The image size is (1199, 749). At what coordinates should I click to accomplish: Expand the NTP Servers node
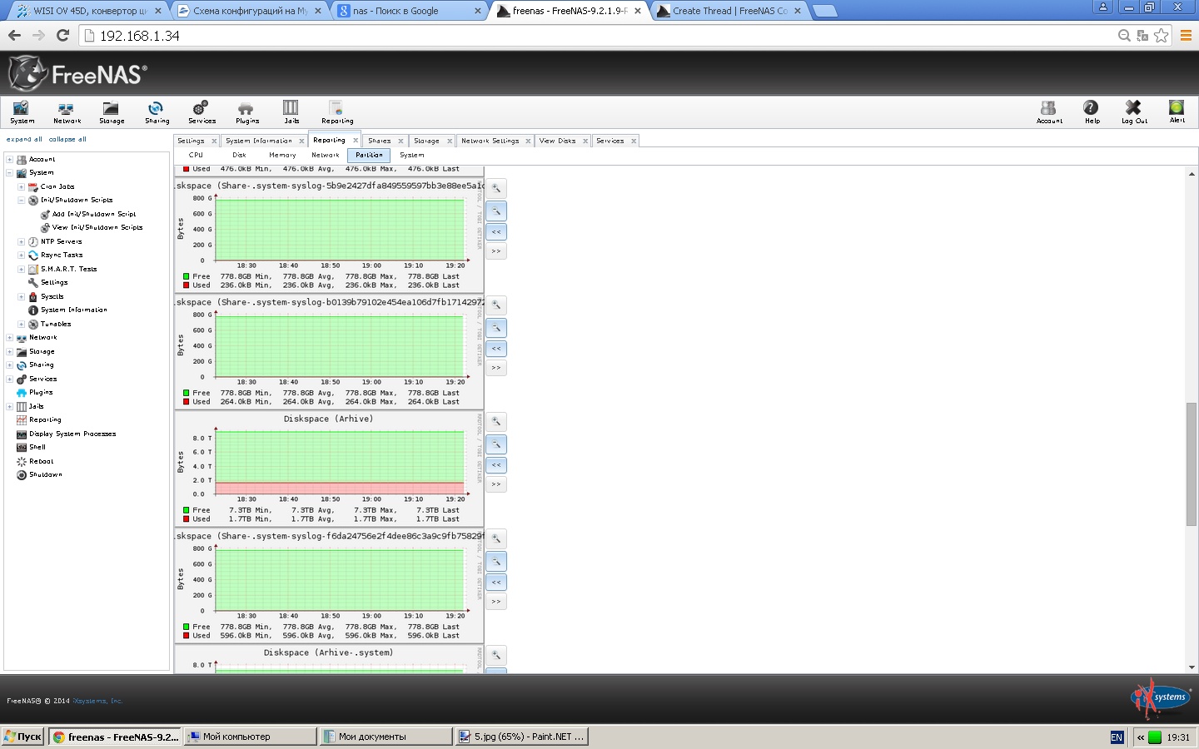pos(21,241)
